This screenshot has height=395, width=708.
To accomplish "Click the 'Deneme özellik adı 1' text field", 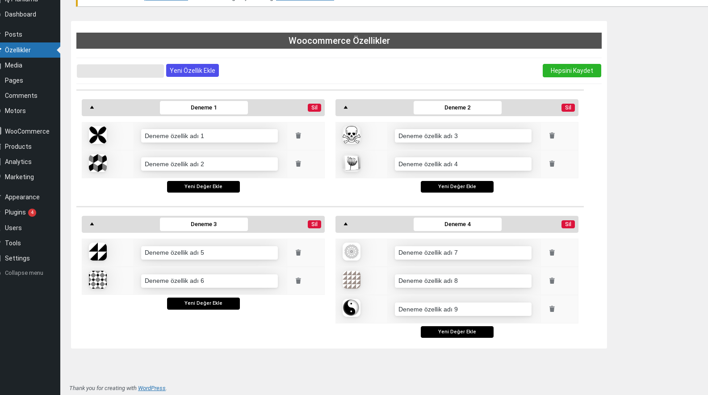I will tap(209, 136).
